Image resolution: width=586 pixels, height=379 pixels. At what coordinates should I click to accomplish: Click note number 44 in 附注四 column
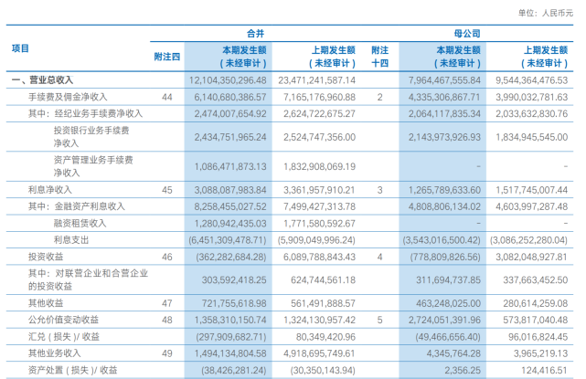click(166, 96)
